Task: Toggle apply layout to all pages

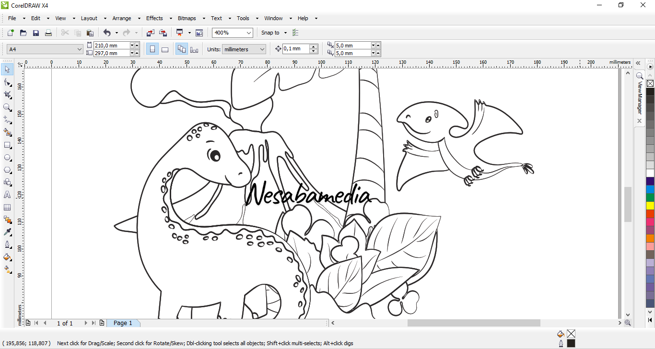Action: (182, 49)
